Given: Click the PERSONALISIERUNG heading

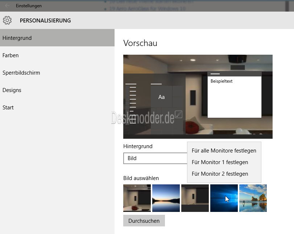Looking at the screenshot, I should [45, 20].
